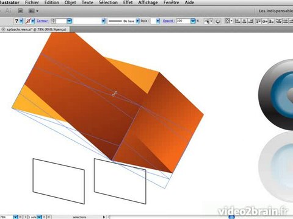
Task: Click the vertical align center icon
Action: 265,21
